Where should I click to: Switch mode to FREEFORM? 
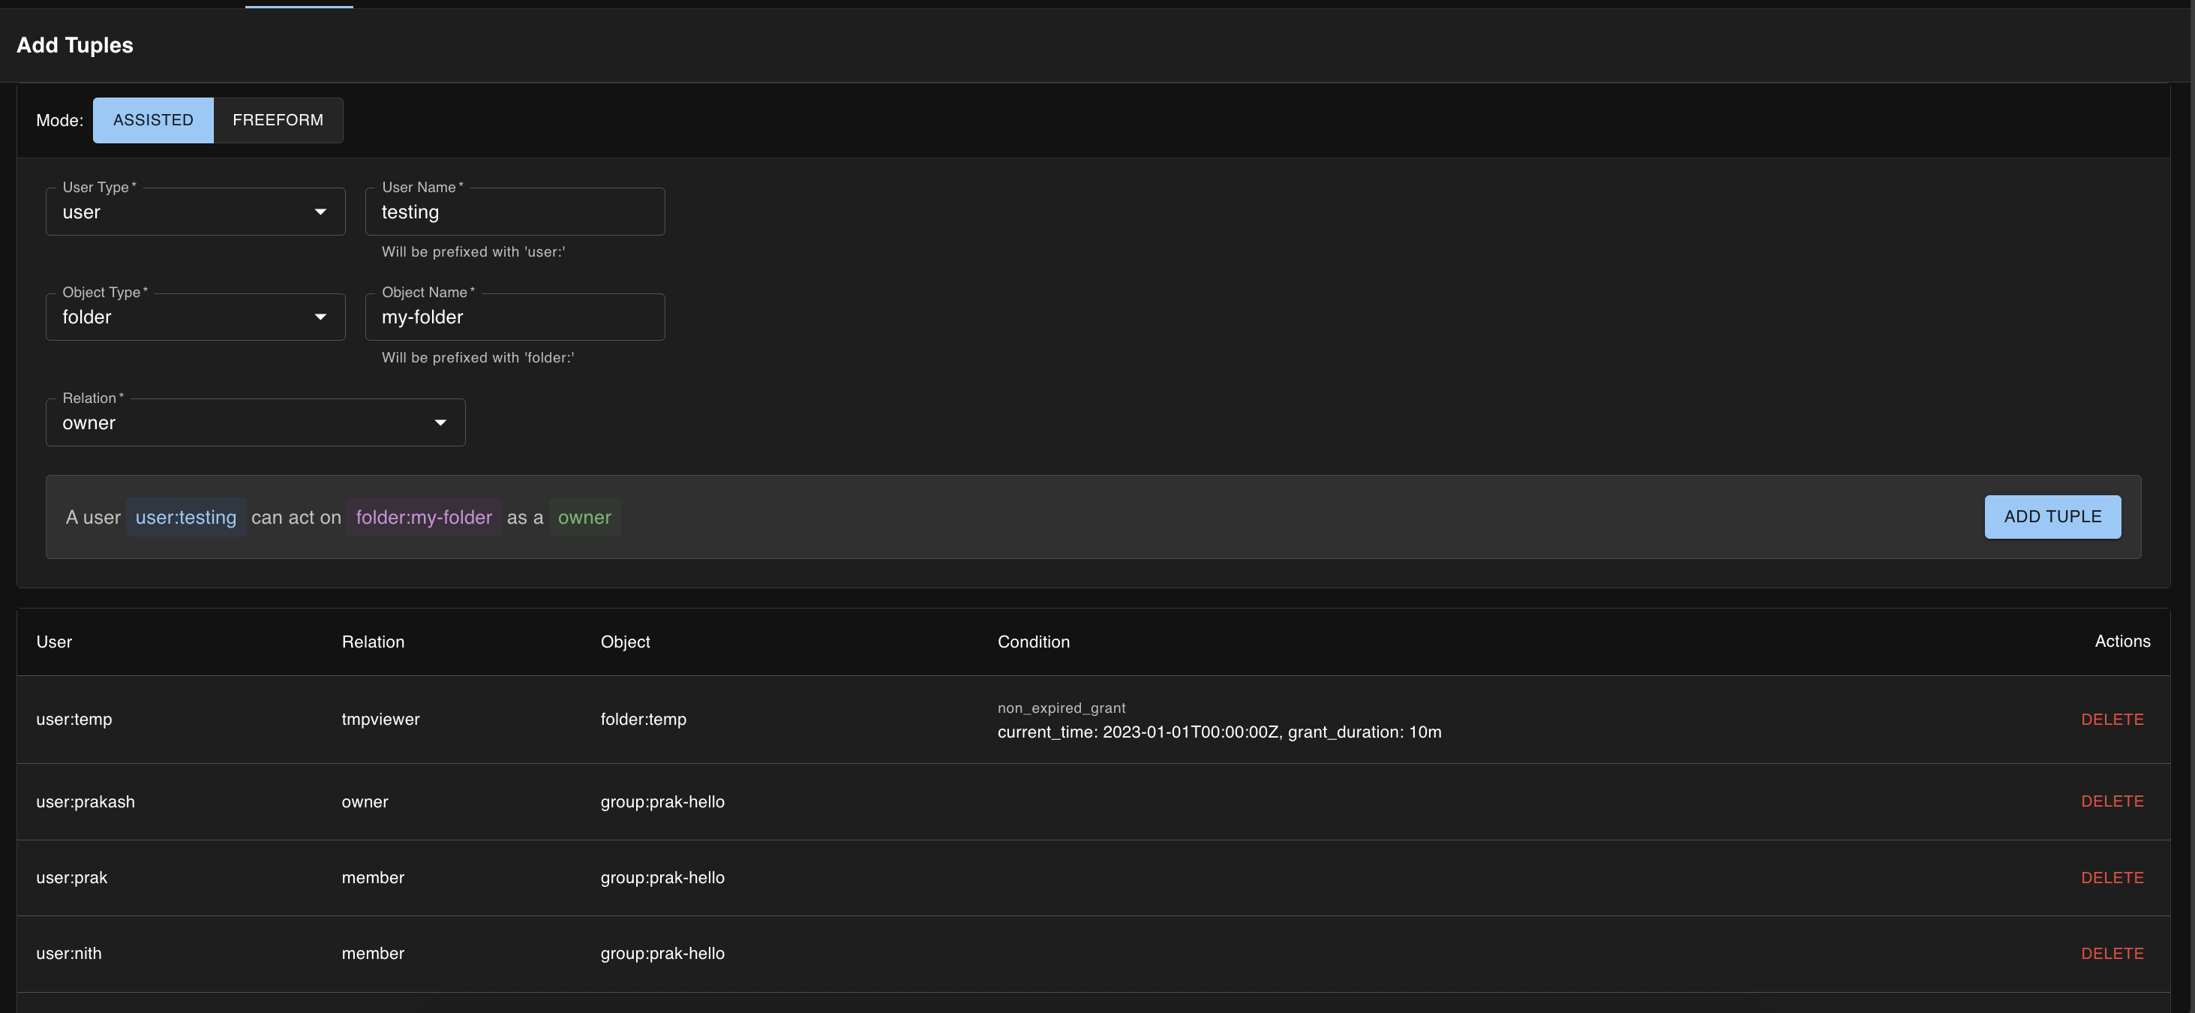(x=278, y=120)
